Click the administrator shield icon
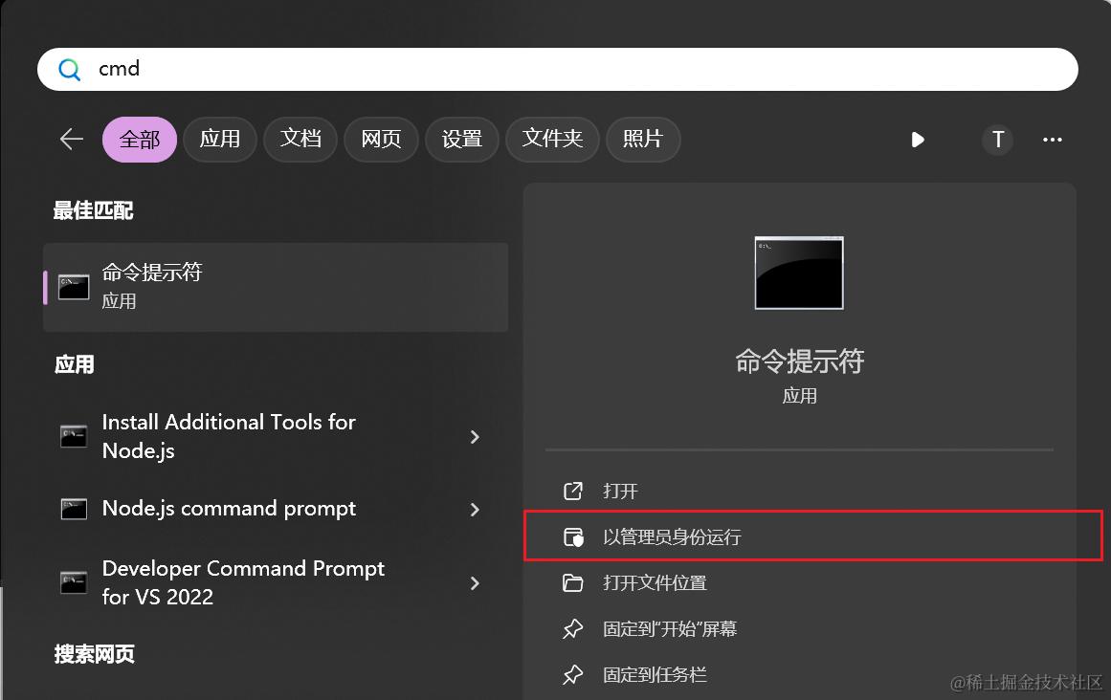 point(572,537)
